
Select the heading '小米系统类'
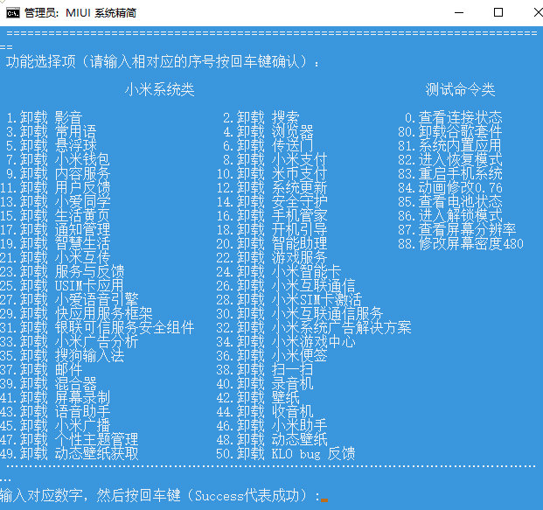(x=160, y=89)
